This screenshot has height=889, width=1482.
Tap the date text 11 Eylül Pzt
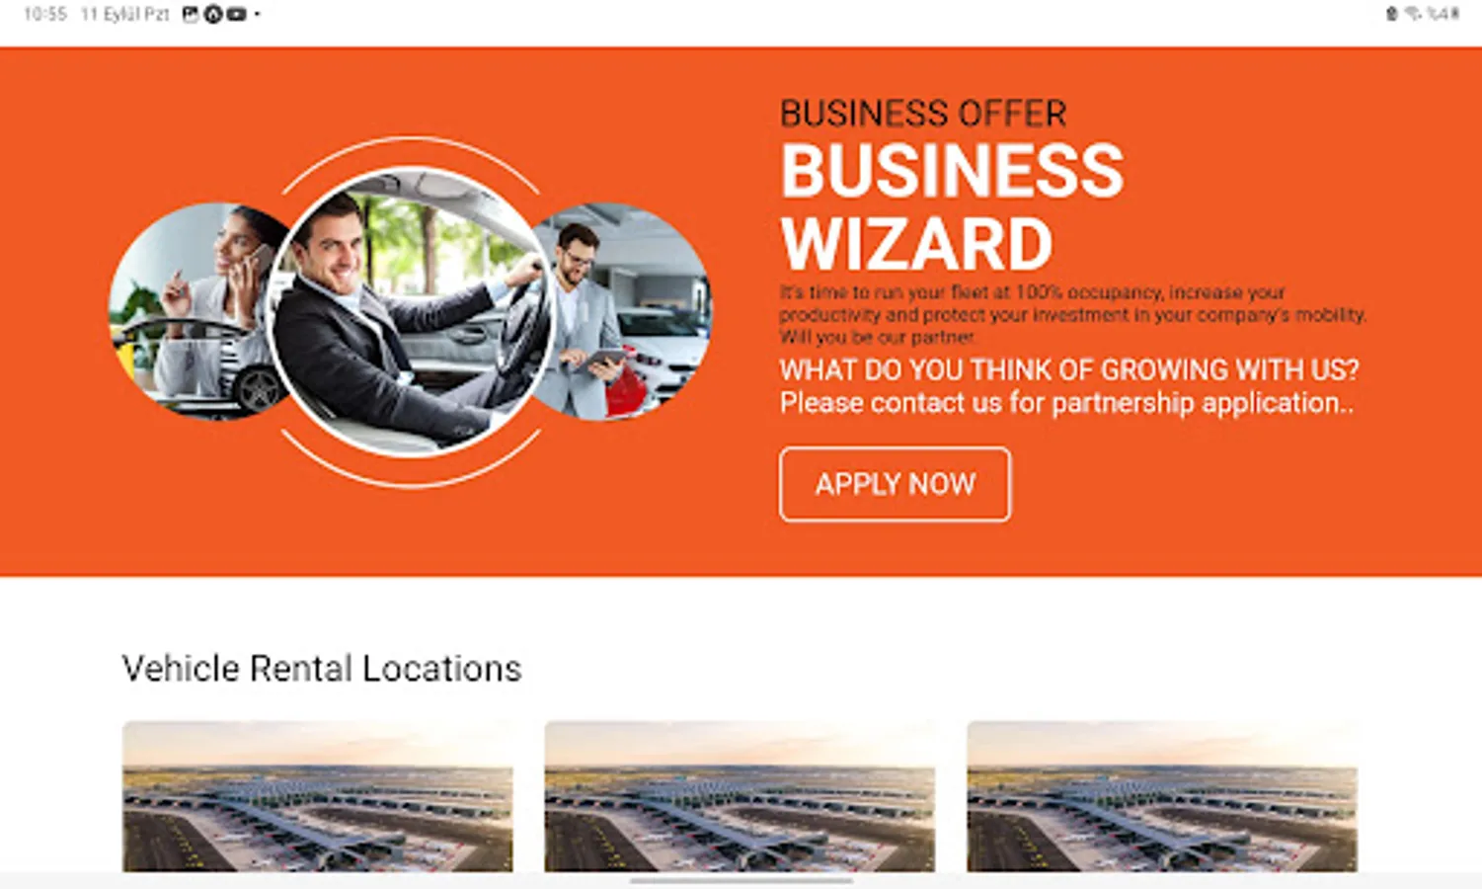pyautogui.click(x=125, y=14)
